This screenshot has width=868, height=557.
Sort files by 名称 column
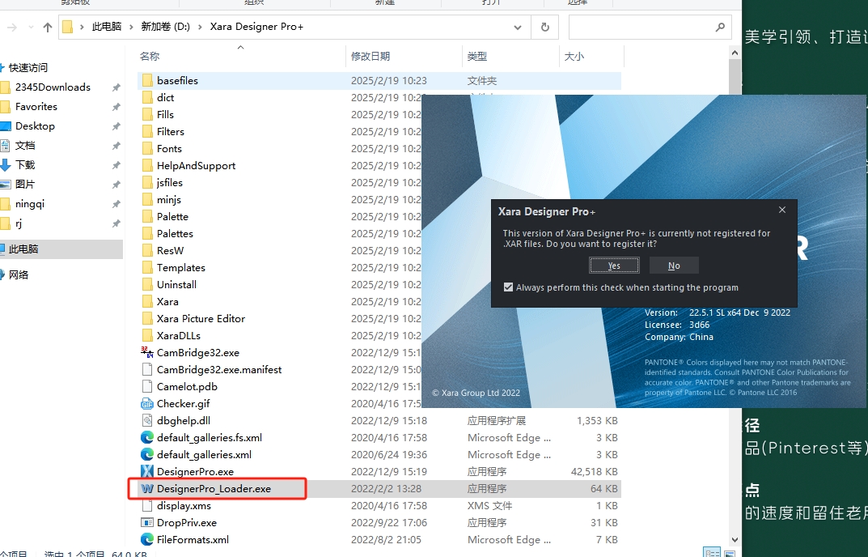150,56
